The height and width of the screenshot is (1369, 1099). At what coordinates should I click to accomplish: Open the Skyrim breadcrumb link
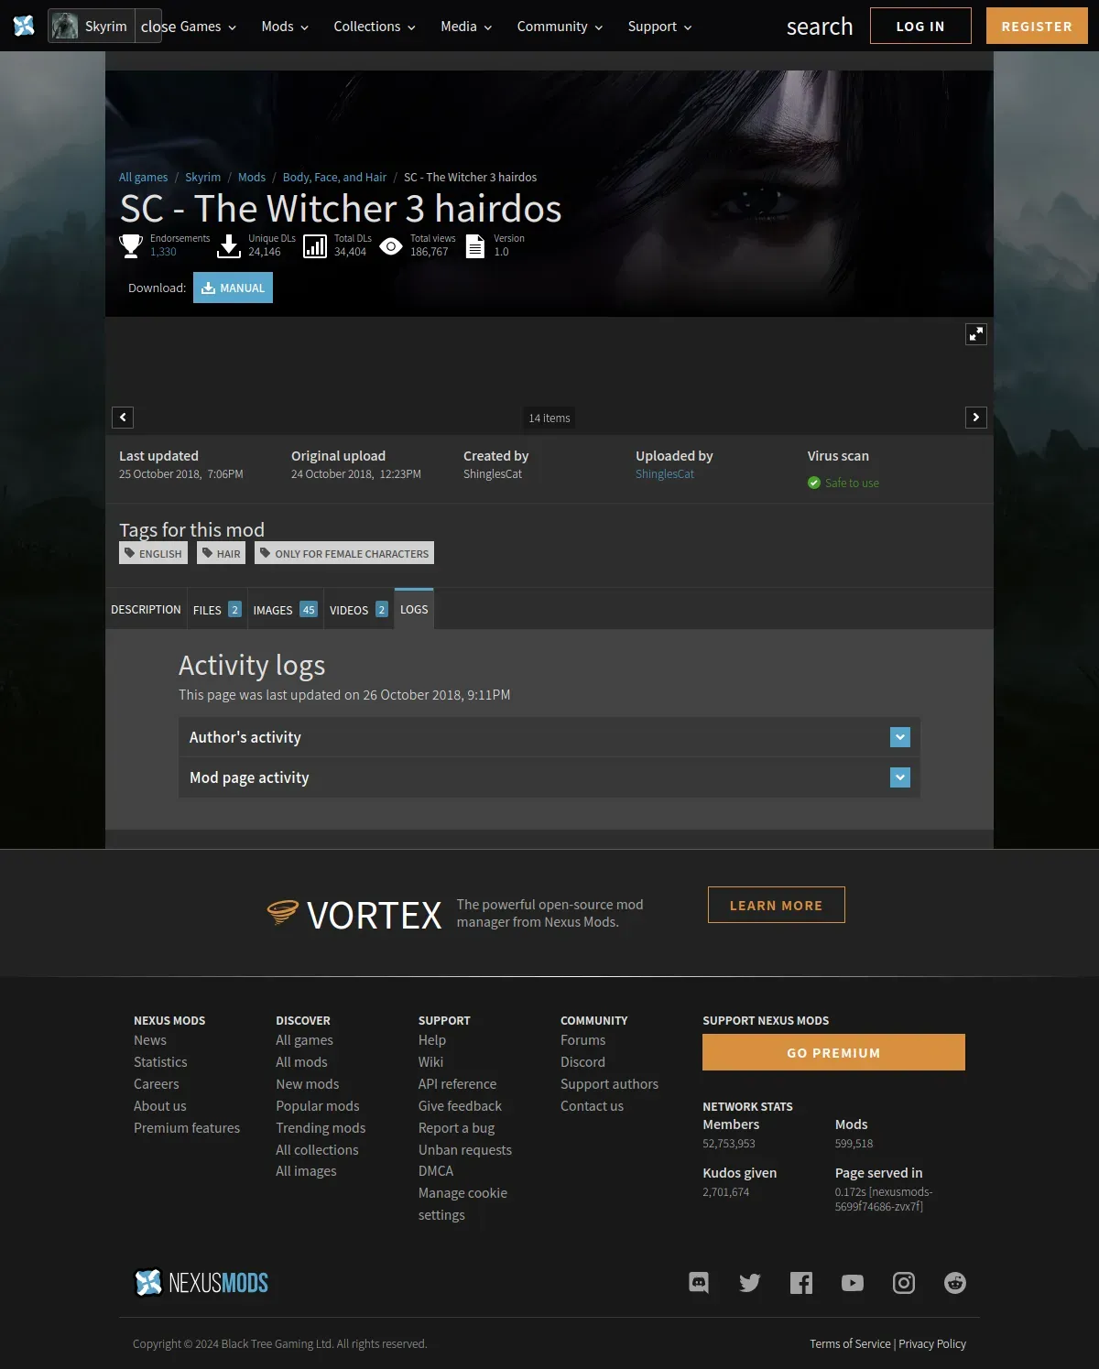202,177
